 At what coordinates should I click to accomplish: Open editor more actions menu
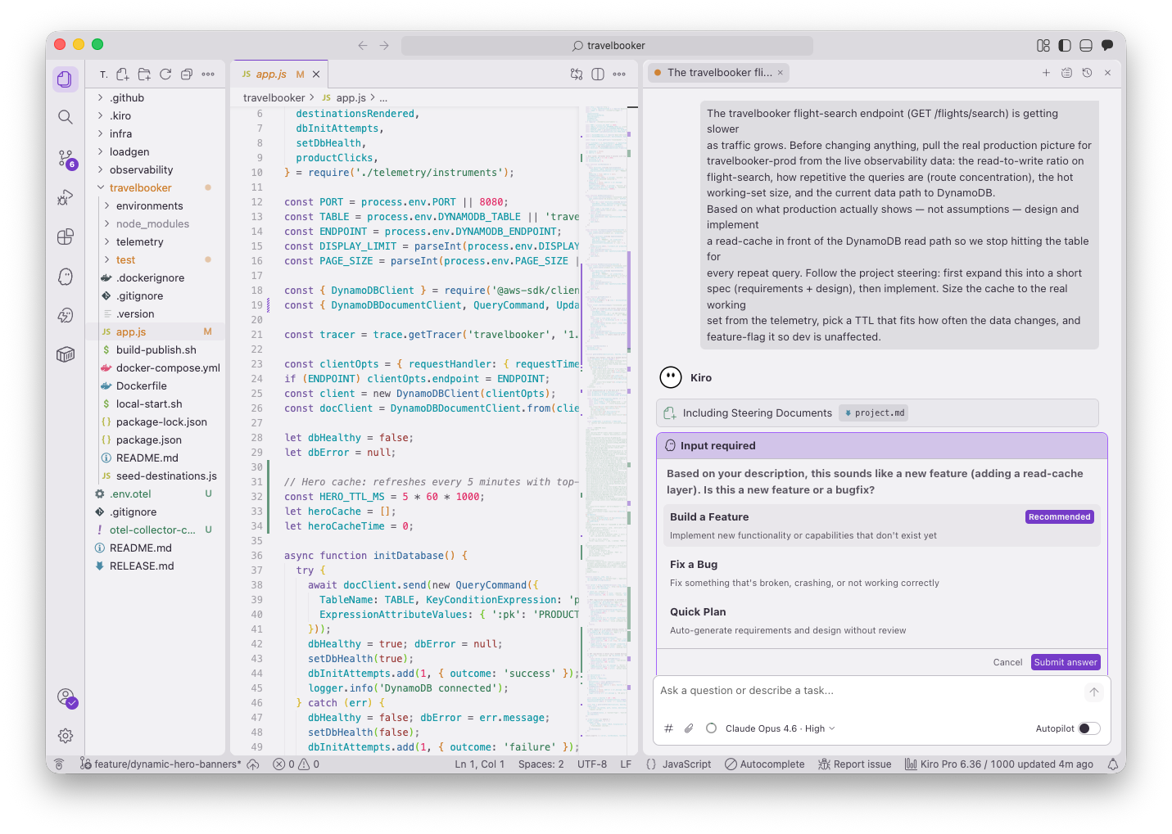pos(619,74)
